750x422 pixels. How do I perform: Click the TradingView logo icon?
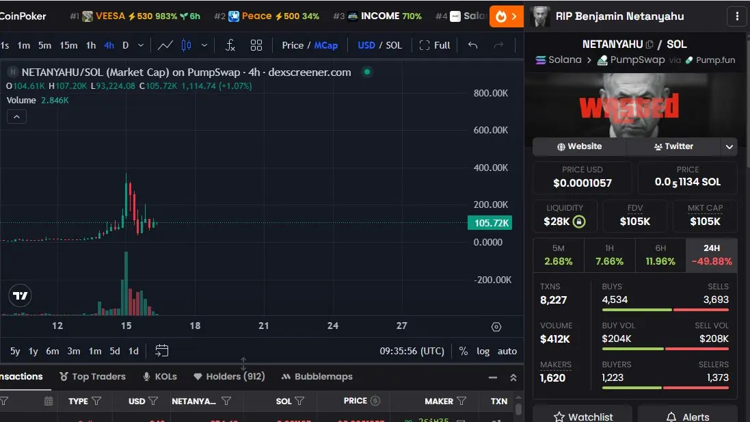pos(20,295)
